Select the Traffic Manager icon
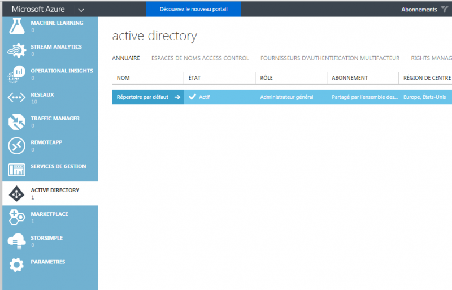452x290 pixels. pyautogui.click(x=17, y=122)
